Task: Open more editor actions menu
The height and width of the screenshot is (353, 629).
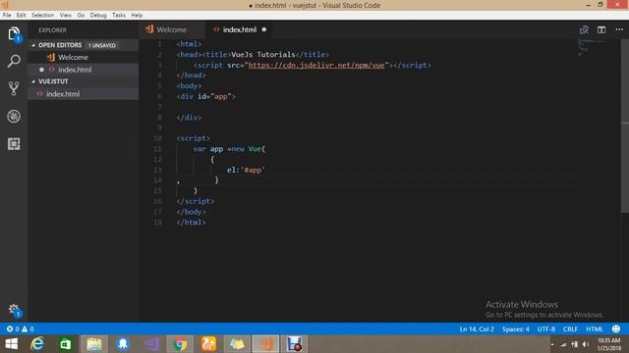Action: [x=619, y=29]
